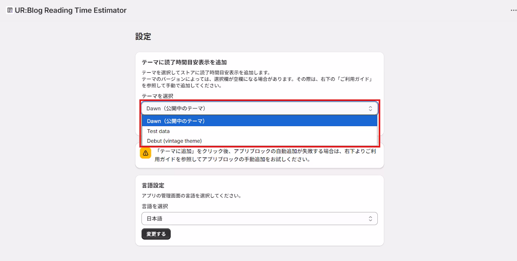The image size is (517, 261).
Task: Click the language selector chevron icon
Action: tap(370, 218)
